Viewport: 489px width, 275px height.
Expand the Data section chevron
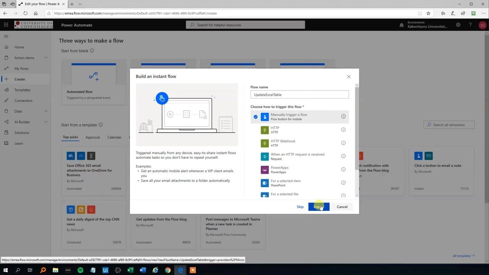[x=46, y=111]
